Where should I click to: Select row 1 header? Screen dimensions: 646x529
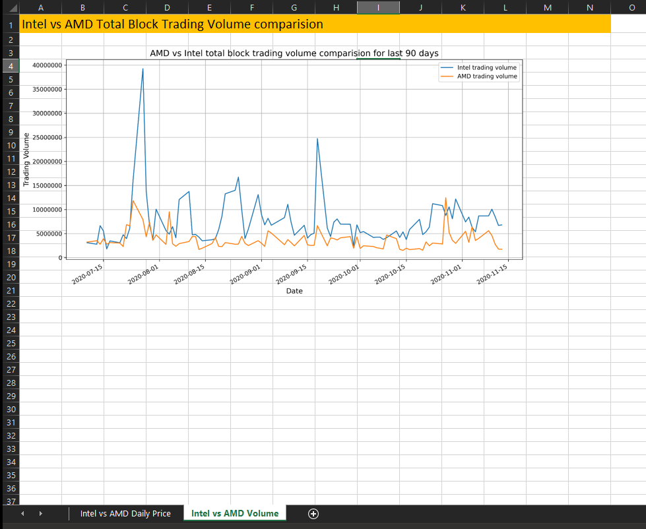(11, 25)
